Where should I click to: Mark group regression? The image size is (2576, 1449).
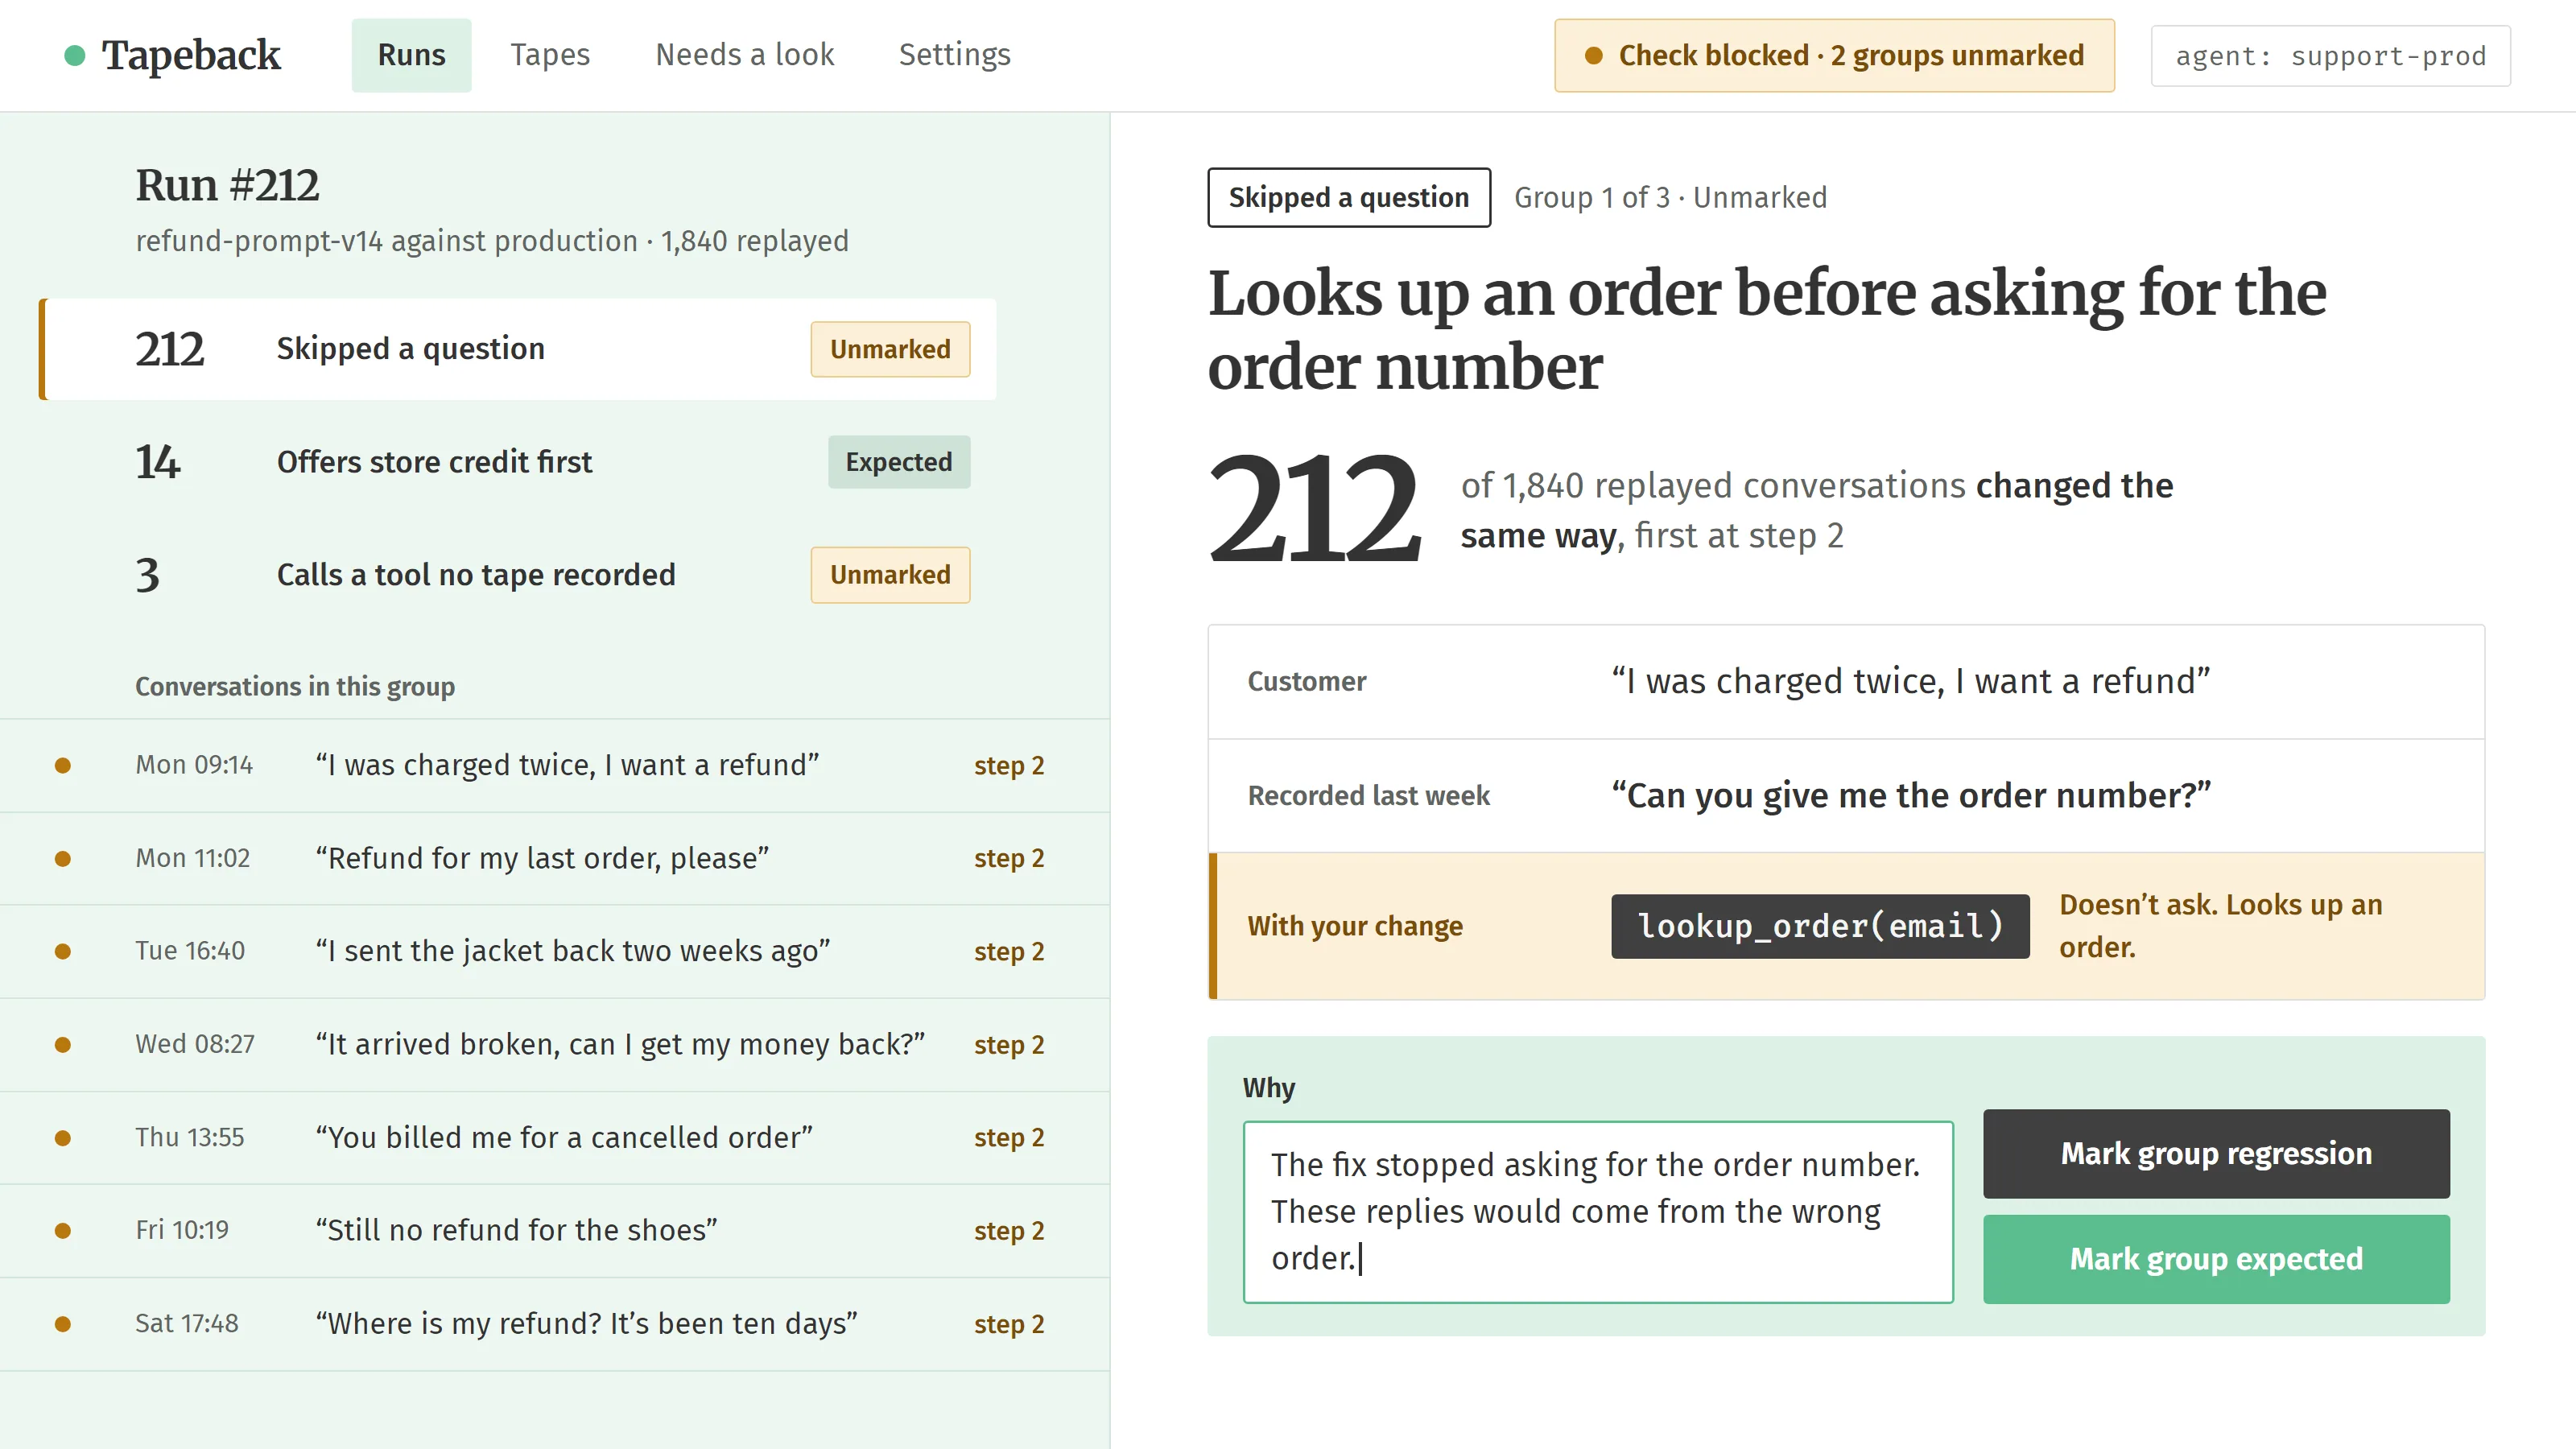[2216, 1153]
